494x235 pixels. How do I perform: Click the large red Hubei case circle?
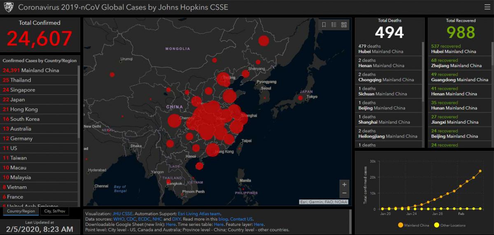coord(211,118)
